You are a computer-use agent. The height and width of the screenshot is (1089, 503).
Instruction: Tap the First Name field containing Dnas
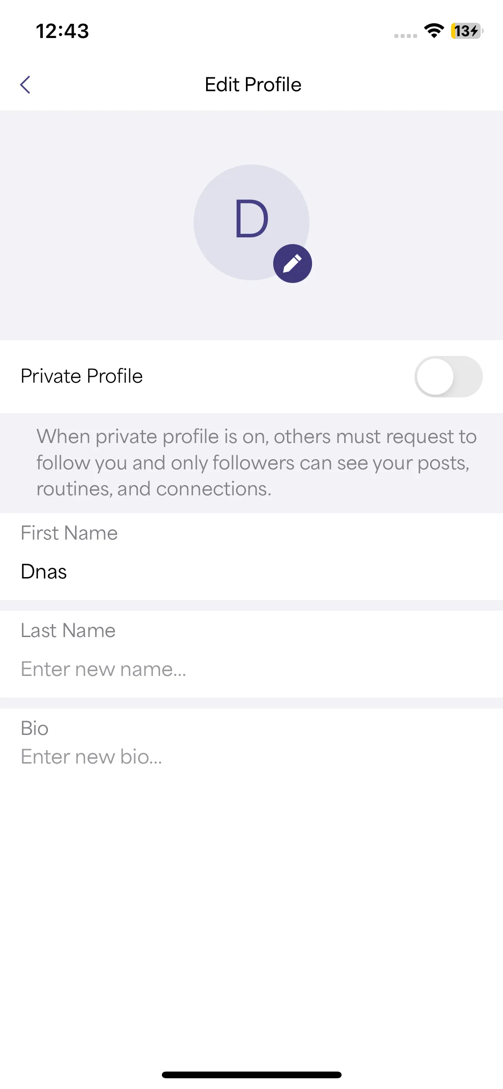[x=251, y=572]
